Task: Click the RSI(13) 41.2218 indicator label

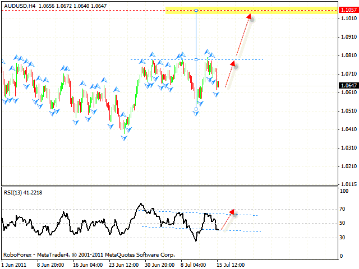Action: click(23, 192)
